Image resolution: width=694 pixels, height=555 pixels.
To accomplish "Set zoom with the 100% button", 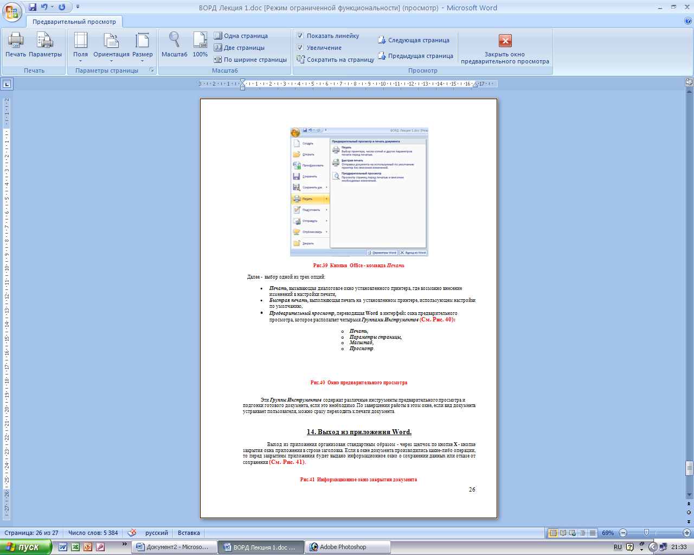I will [x=200, y=44].
